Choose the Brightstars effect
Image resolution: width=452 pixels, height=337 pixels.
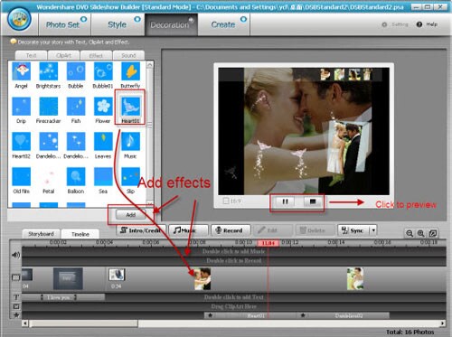coord(48,71)
